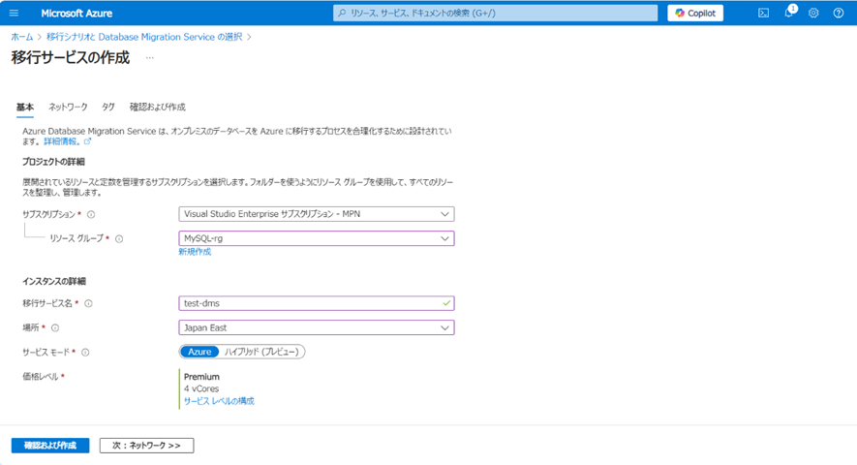Expand the リソース グループ dropdown
Viewport: 857px width, 465px height.
[316, 238]
